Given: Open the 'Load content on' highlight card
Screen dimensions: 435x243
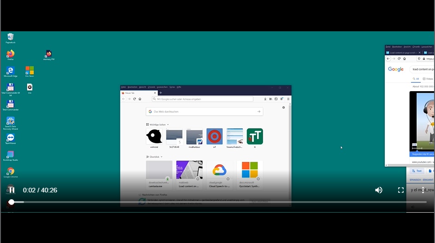Looking at the screenshot, I should [x=189, y=174].
